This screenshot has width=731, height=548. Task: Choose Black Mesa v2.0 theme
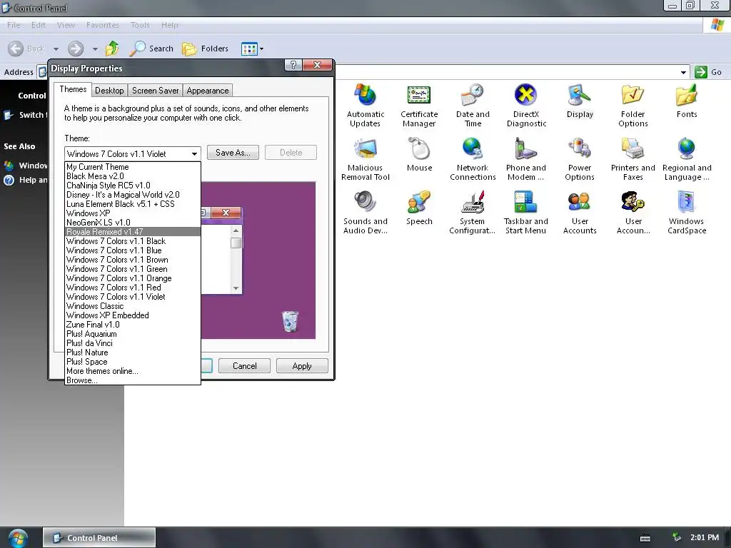[132, 176]
